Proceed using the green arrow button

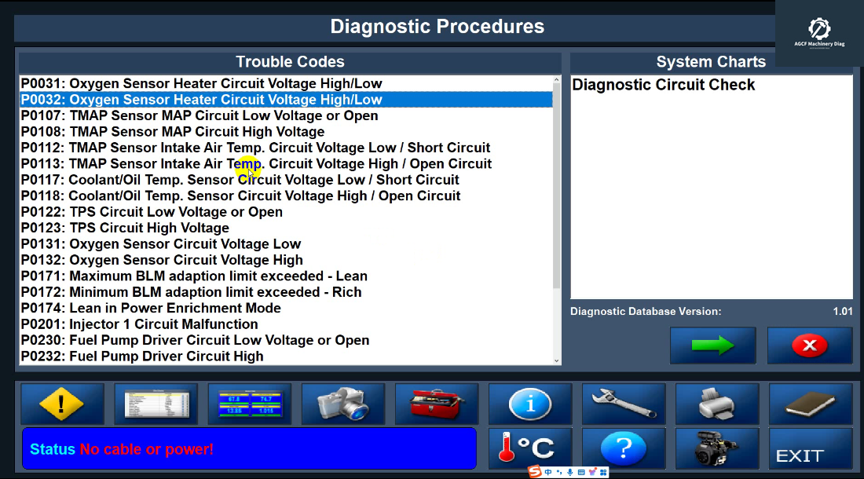tap(712, 345)
